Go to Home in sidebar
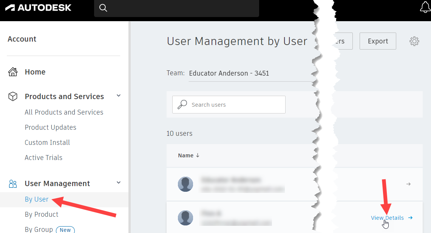 35,72
